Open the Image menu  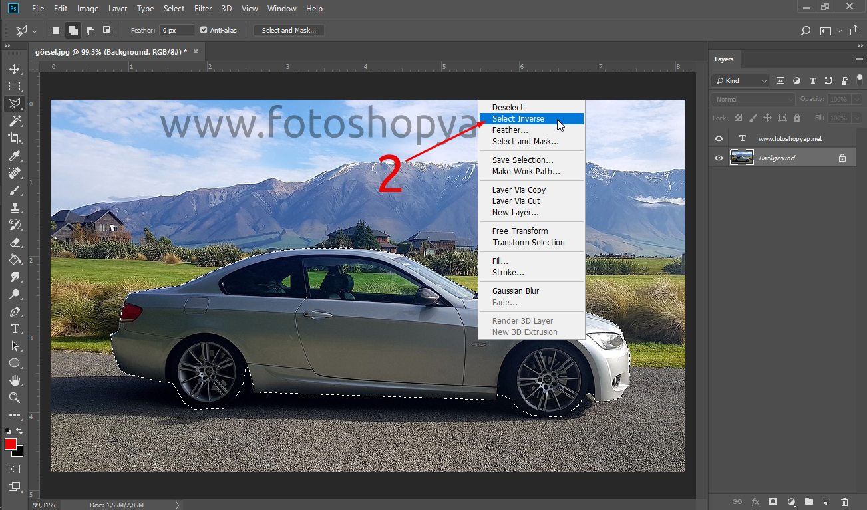(88, 9)
